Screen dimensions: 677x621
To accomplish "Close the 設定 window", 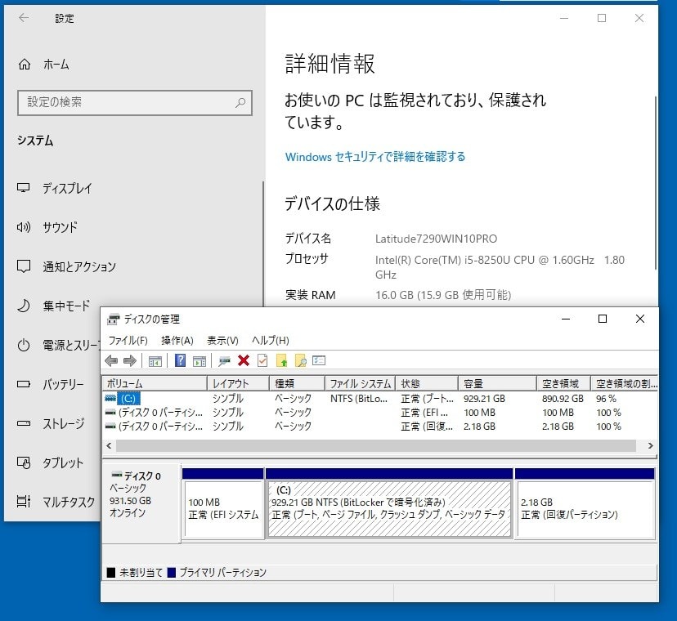I will 639,18.
